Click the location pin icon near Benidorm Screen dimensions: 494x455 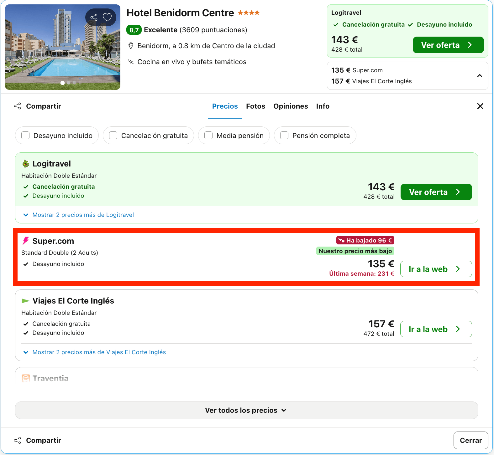click(131, 46)
